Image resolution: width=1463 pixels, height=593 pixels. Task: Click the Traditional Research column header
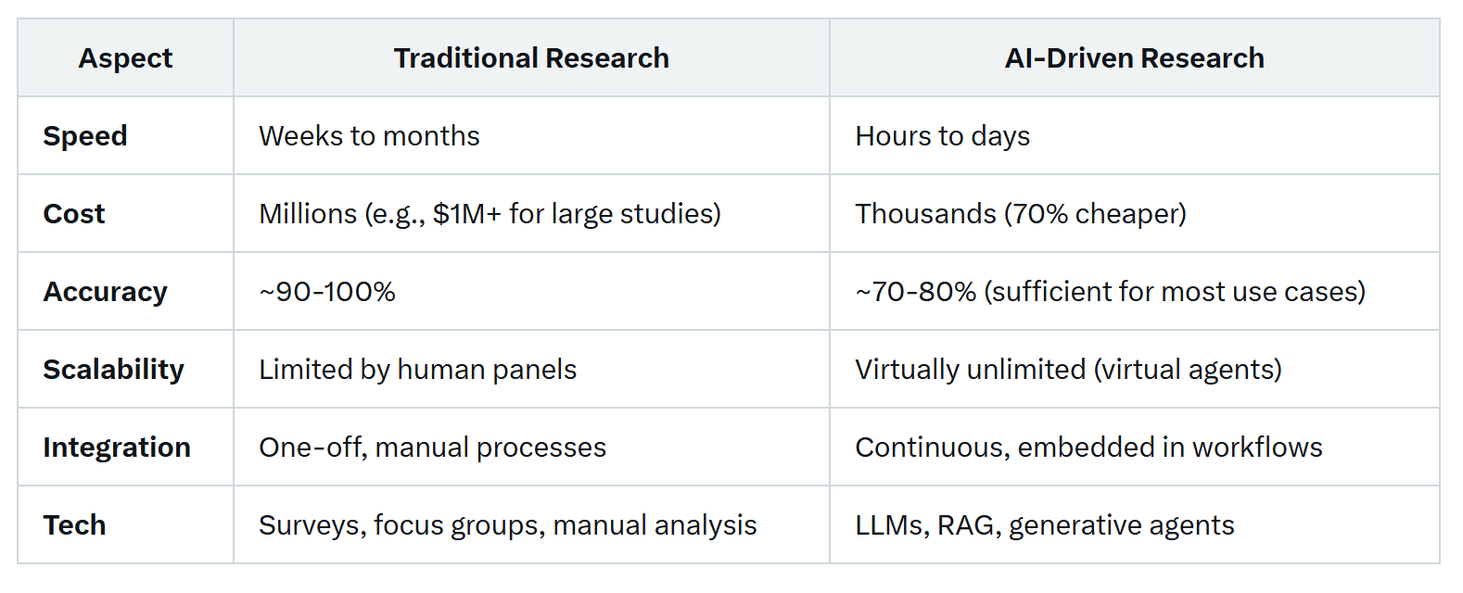point(531,58)
